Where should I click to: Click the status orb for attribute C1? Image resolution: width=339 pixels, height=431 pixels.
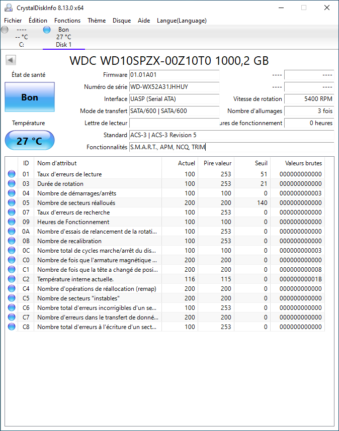[12, 269]
